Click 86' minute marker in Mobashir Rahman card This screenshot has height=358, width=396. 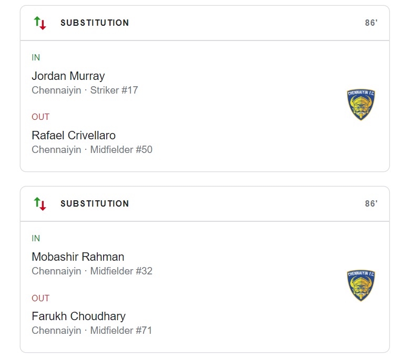371,204
